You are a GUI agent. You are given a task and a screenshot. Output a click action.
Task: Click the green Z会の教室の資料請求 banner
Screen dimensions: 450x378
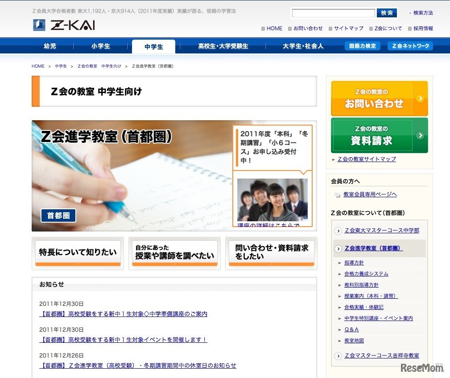(380, 135)
